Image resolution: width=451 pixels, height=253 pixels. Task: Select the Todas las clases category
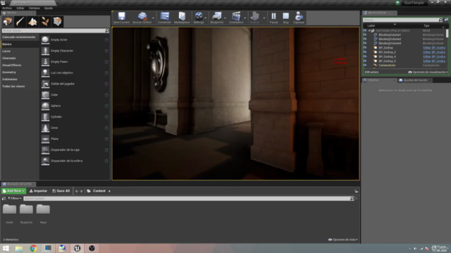[x=13, y=86]
